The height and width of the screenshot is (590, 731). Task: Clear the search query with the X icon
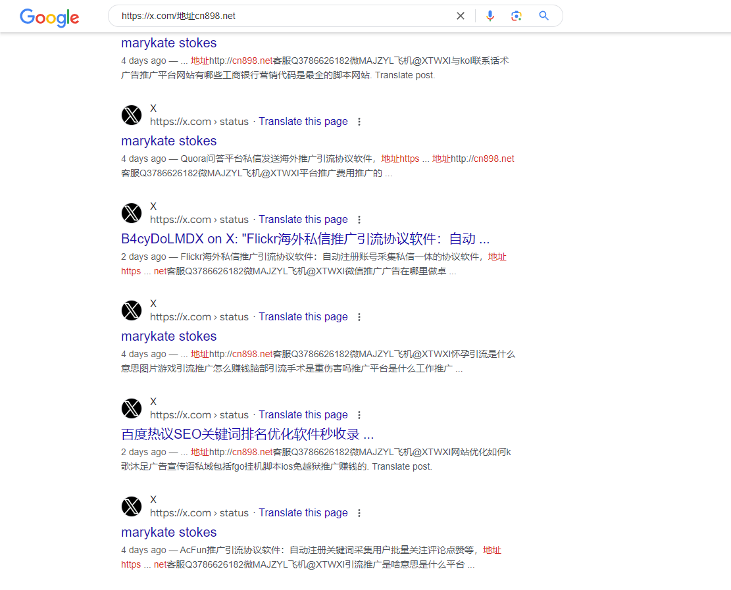(x=461, y=15)
